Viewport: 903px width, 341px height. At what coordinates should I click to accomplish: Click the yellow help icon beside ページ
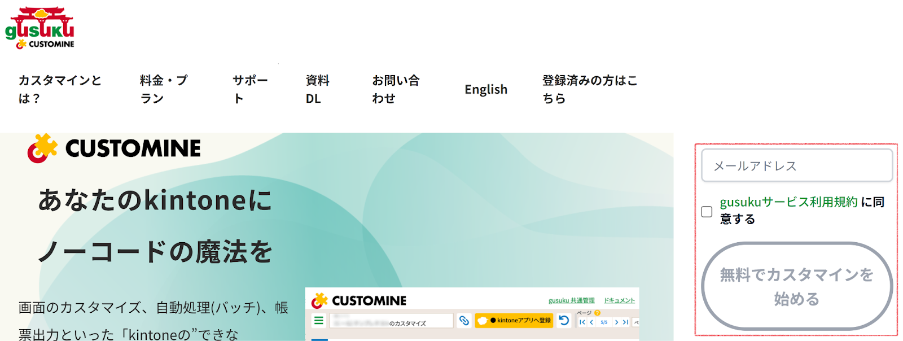597,312
